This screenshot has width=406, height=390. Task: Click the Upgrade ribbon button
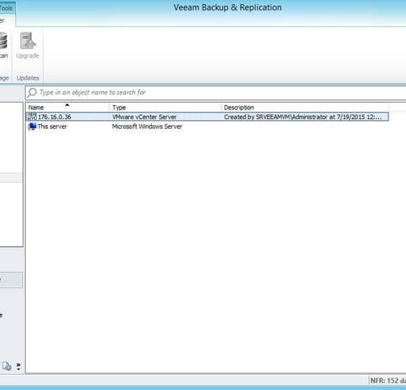28,46
